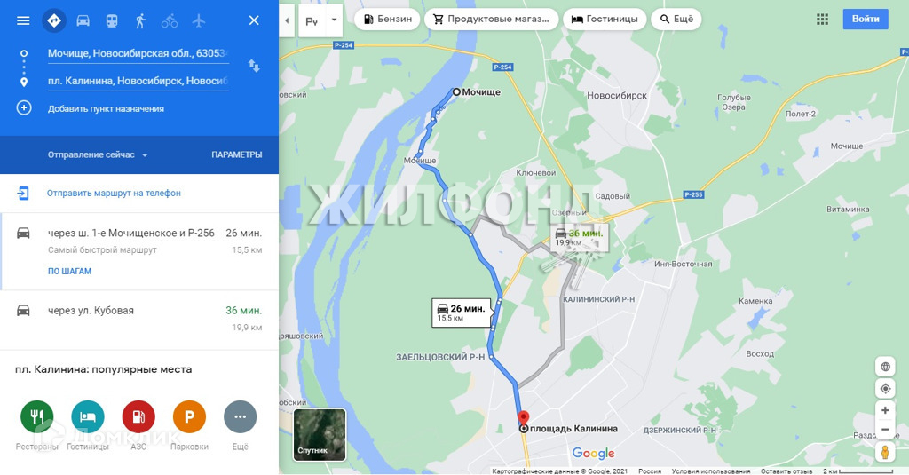Open the Google apps grid
The width and height of the screenshot is (909, 475).
click(822, 20)
